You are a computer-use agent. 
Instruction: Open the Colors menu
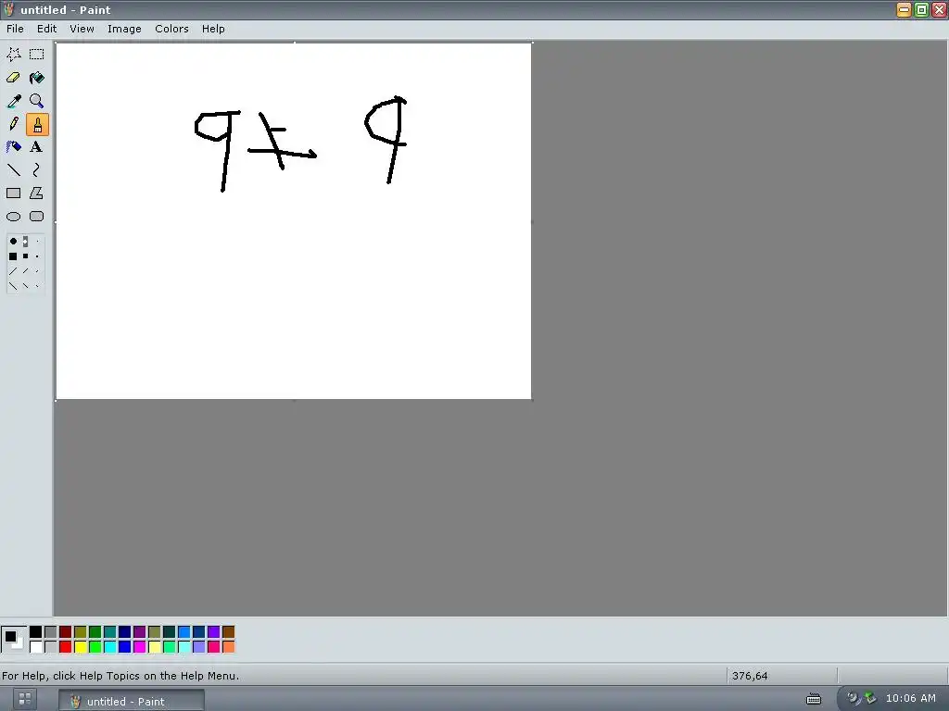click(x=171, y=29)
